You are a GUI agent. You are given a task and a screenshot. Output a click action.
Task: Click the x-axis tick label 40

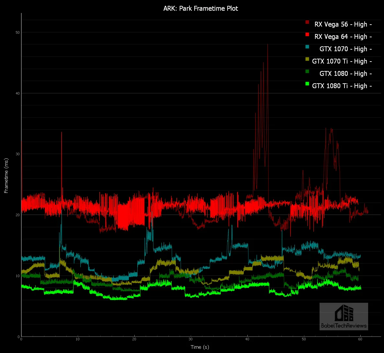click(x=247, y=339)
